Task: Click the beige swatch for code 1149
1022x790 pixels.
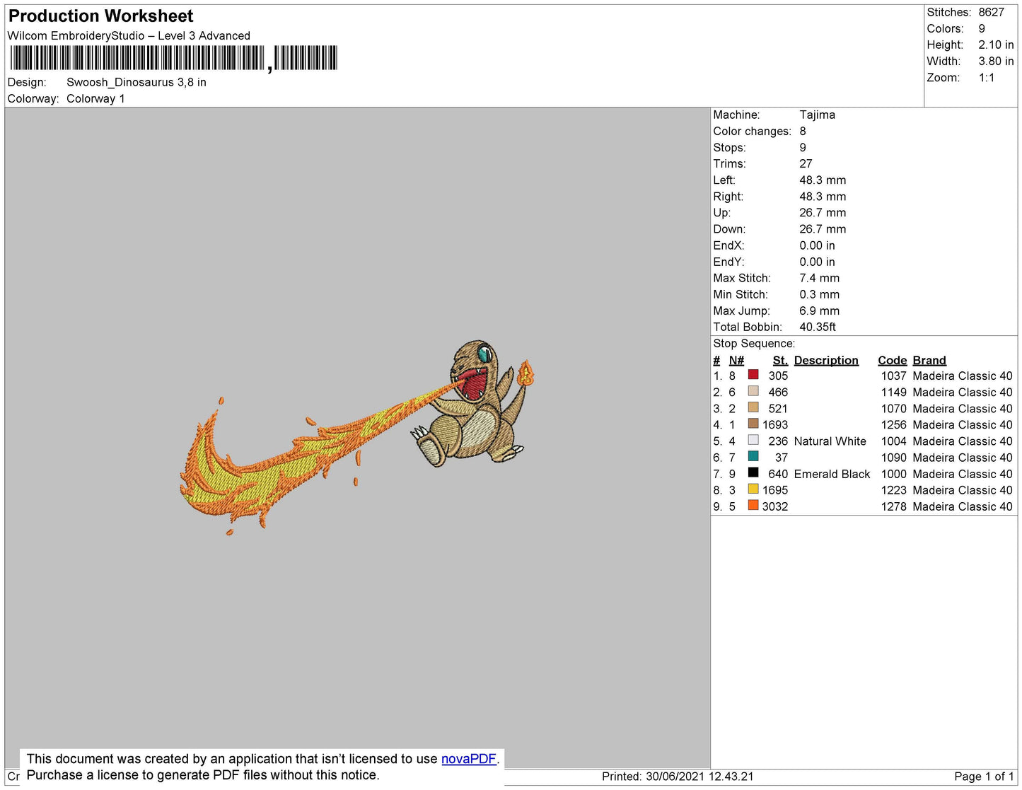Action: (x=753, y=391)
